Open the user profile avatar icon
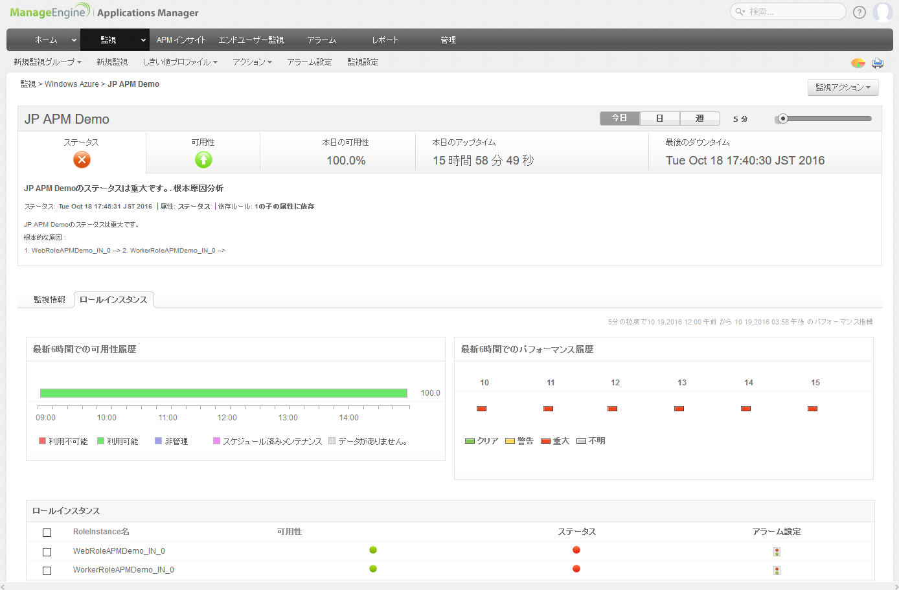 tap(882, 12)
